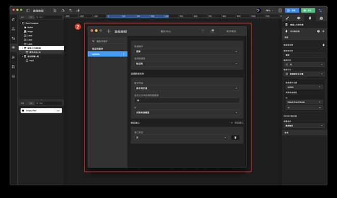
Task: Click the chat bubble icon in dialog header
Action: tap(212, 31)
